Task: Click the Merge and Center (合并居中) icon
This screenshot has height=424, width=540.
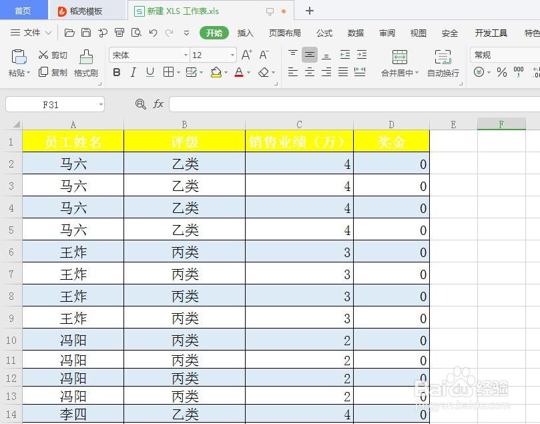Action: [398, 56]
